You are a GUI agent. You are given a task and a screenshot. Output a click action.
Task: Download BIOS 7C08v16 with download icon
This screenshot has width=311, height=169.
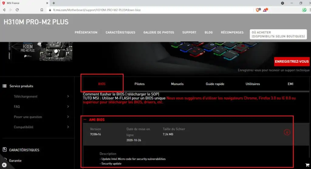(x=287, y=132)
